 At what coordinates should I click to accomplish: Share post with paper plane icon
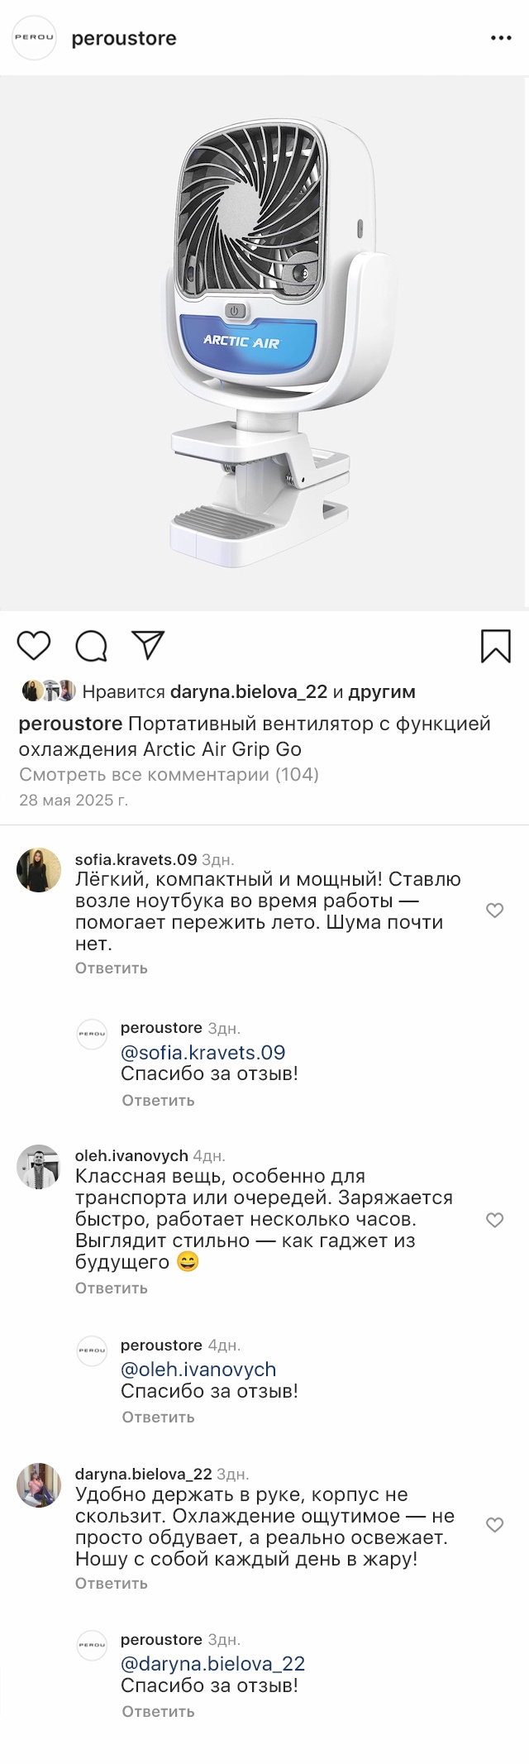(x=149, y=645)
